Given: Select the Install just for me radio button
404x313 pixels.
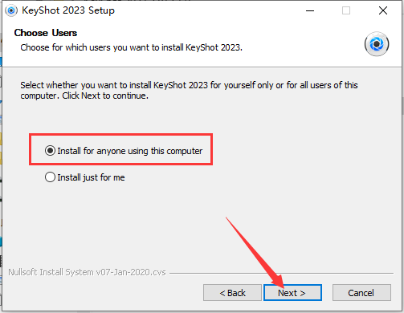Looking at the screenshot, I should pyautogui.click(x=50, y=177).
